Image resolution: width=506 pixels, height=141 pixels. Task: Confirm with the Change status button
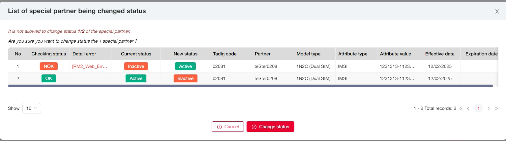click(x=270, y=127)
